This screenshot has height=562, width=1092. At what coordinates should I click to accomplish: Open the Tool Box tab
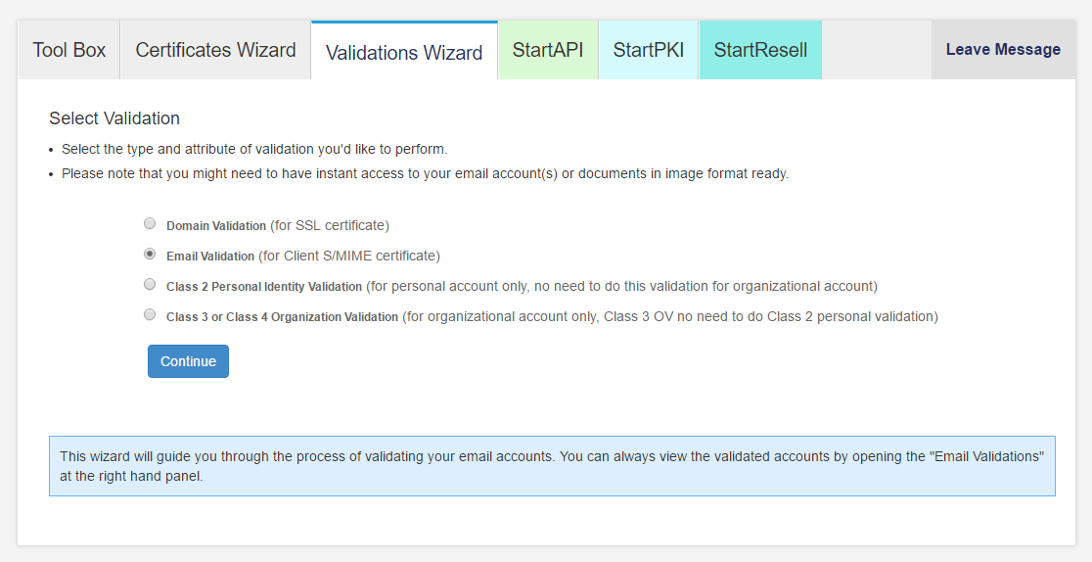(69, 50)
